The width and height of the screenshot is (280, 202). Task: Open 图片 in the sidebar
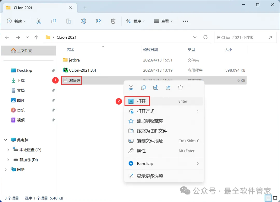tap(18, 100)
